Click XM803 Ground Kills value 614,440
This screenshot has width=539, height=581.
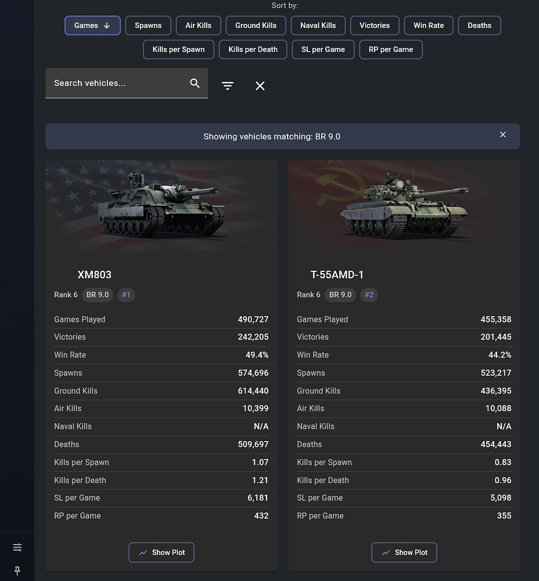[253, 391]
